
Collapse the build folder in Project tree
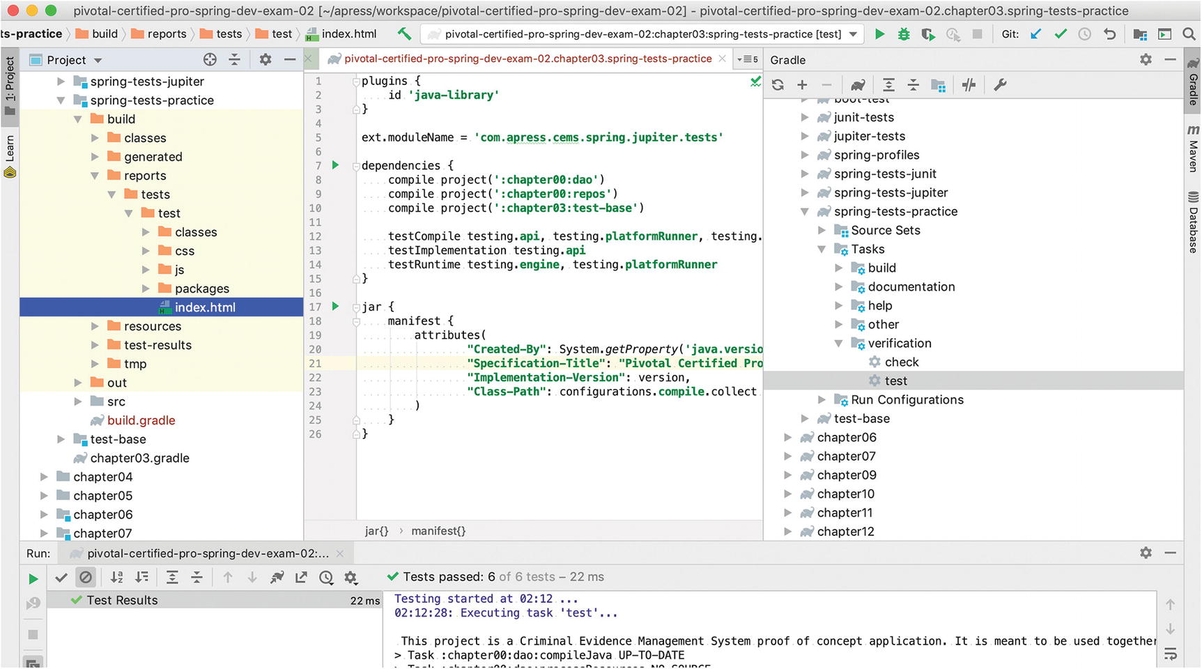(77, 119)
